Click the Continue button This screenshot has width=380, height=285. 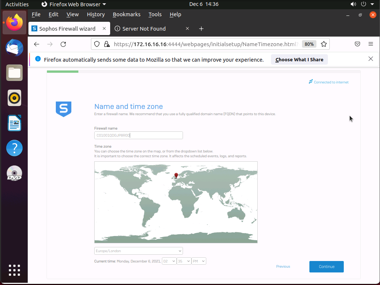pyautogui.click(x=326, y=267)
